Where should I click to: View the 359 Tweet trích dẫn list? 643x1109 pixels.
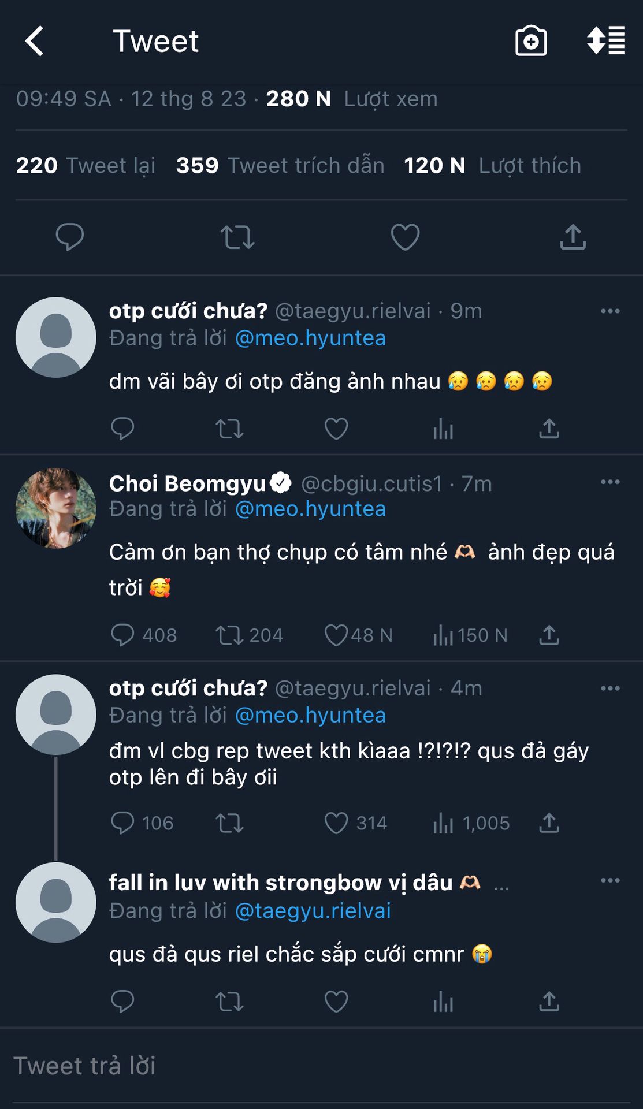pyautogui.click(x=280, y=166)
